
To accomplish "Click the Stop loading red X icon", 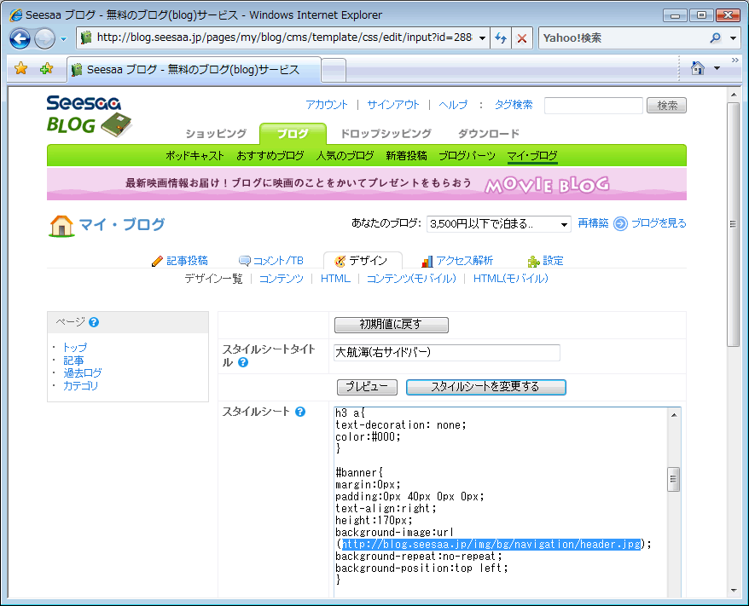I will pos(522,38).
